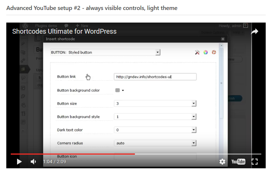Viewport: 272px width, 172px height.
Task: Click the Shortcodes Ultimate for WordPress title
Action: (x=64, y=31)
